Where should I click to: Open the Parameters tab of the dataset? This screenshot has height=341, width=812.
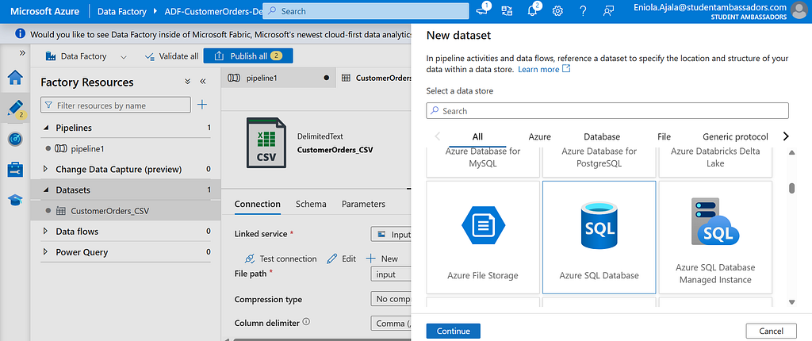(363, 204)
